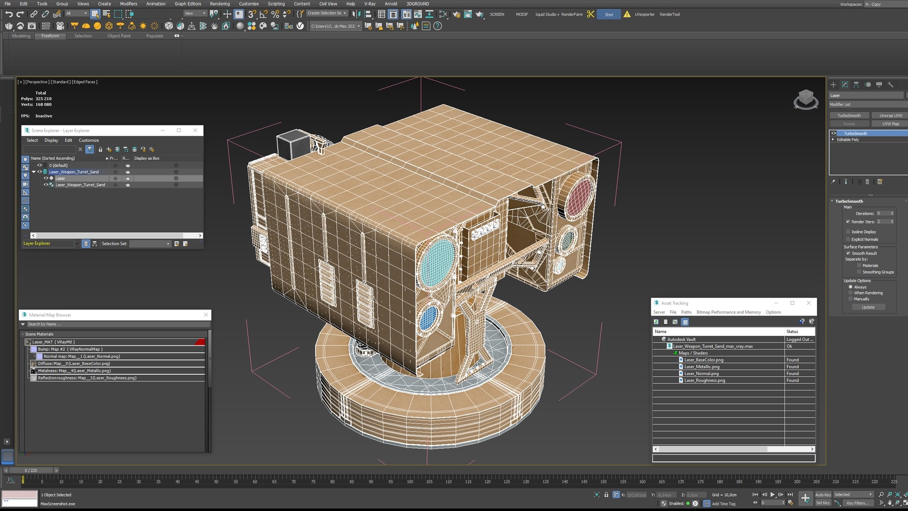The height and width of the screenshot is (511, 908).
Task: Click the Play Animation button
Action: pyautogui.click(x=773, y=494)
